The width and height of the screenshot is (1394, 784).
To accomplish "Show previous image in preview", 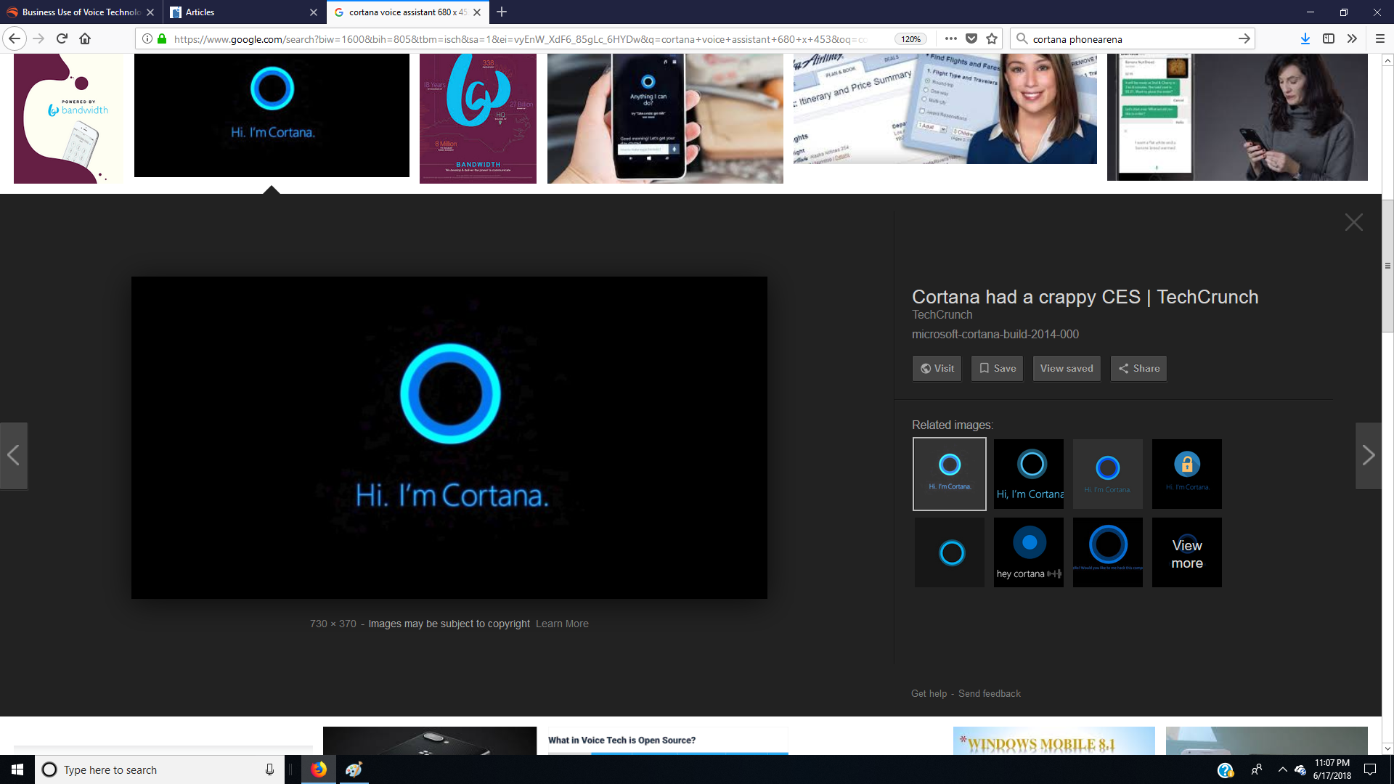I will click(13, 455).
